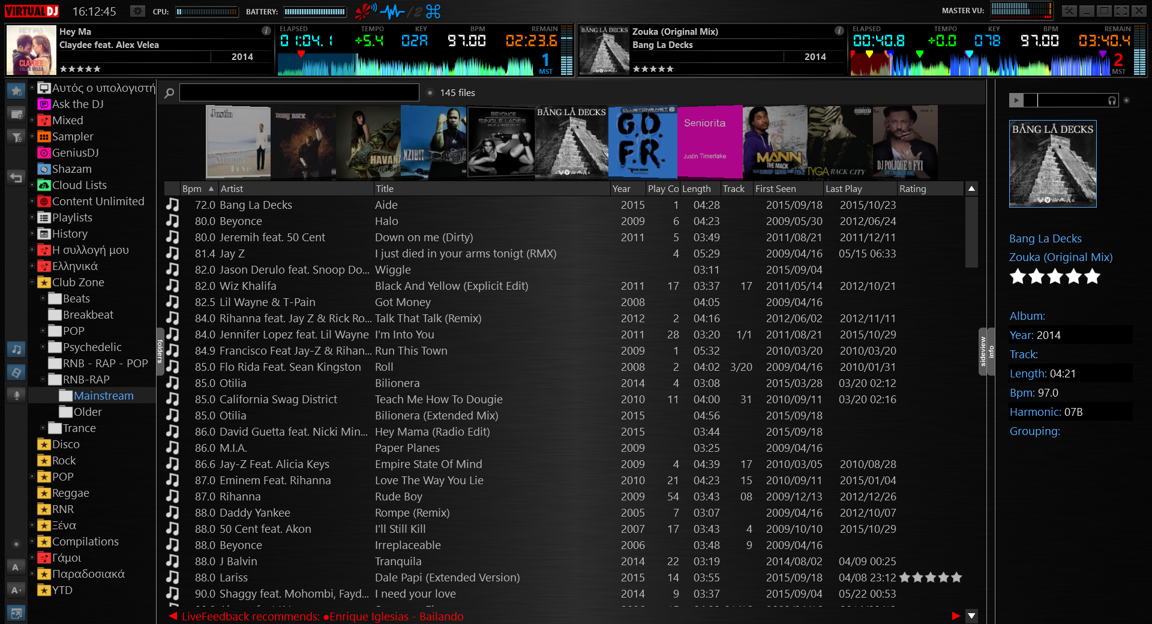Open the tools wrench icon near Master VU

1069,11
